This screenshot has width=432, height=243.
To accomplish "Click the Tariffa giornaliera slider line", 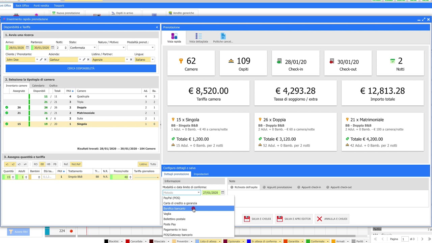I will (146, 177).
